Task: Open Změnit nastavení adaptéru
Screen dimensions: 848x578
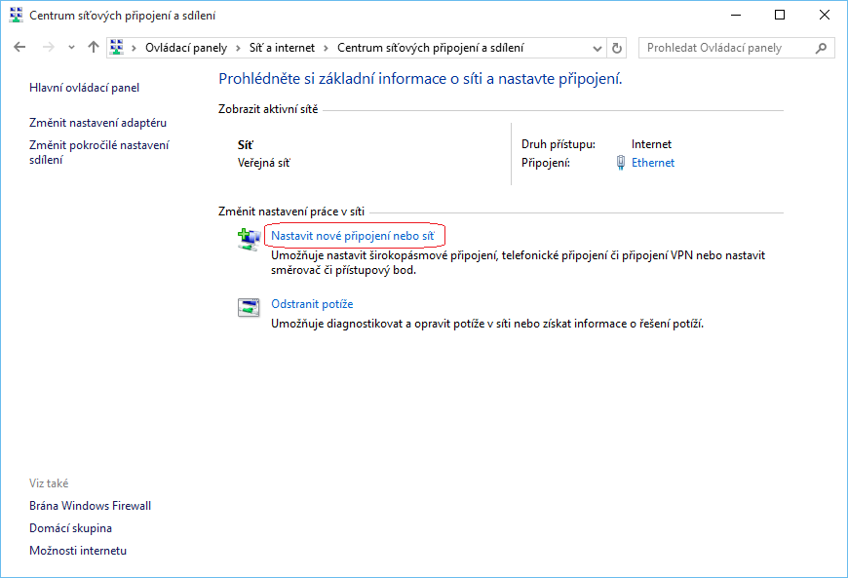Action: (x=98, y=122)
